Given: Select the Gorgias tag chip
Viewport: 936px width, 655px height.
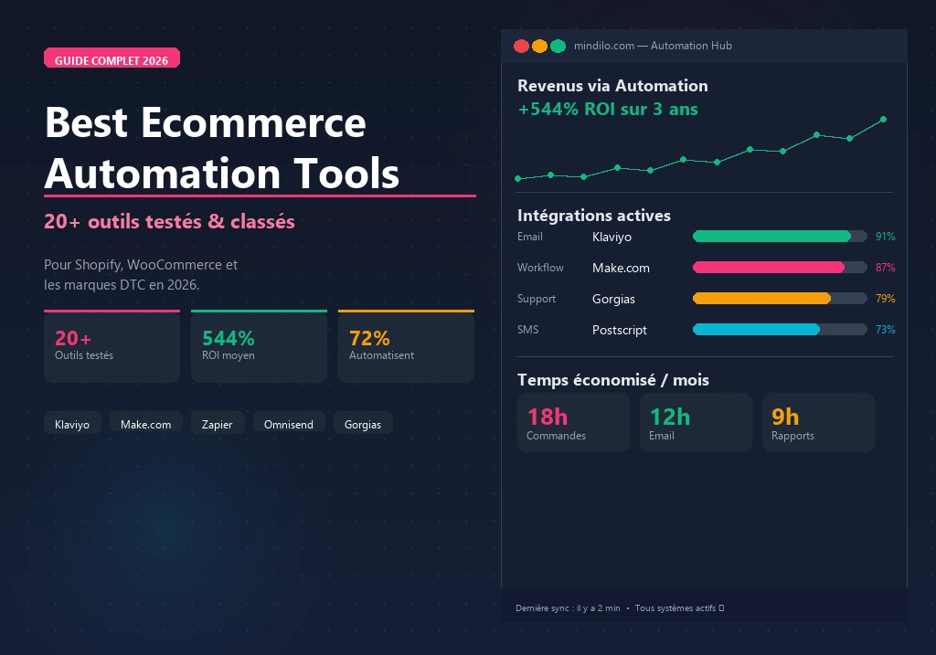Looking at the screenshot, I should (363, 423).
